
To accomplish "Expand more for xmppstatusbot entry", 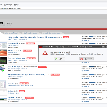I will click(85, 78).
